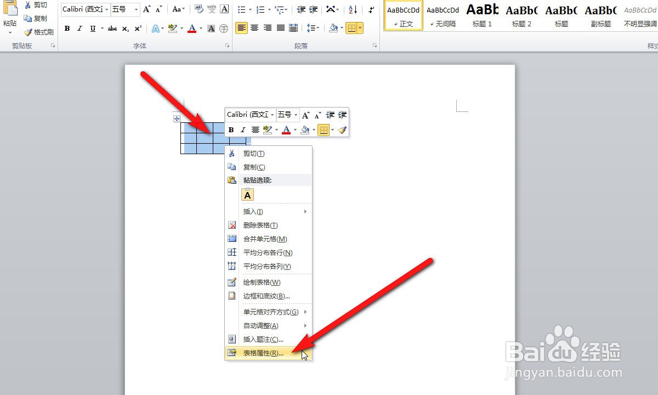This screenshot has height=395, width=658.
Task: Justify text in ribbon
Action: [x=281, y=29]
